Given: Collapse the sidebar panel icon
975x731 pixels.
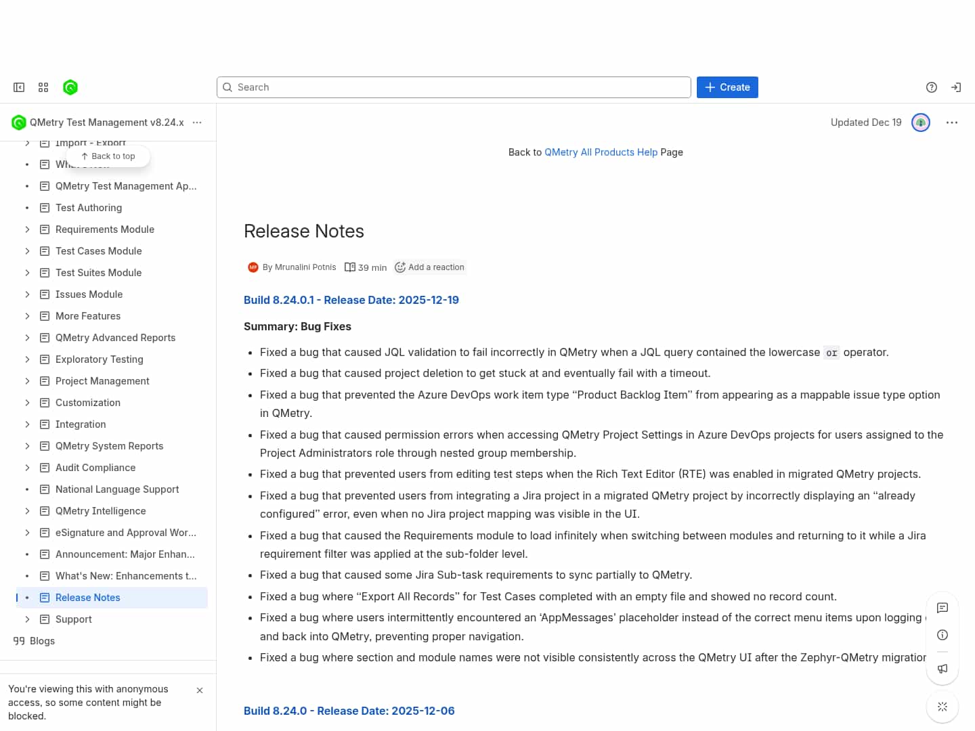Looking at the screenshot, I should [x=19, y=87].
